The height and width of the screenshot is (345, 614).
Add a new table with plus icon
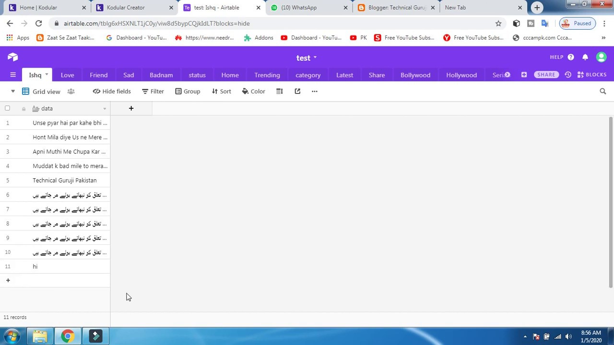pos(524,75)
